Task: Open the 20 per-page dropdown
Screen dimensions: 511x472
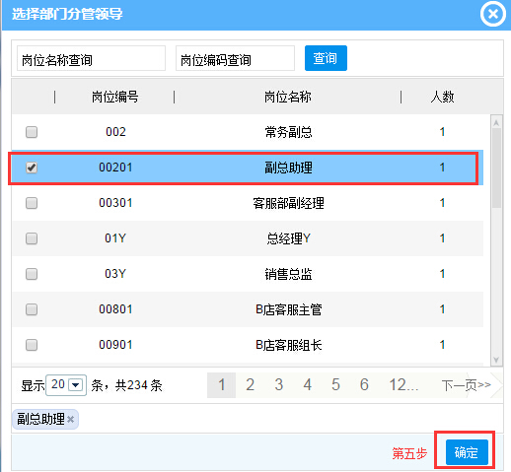Action: coord(66,384)
